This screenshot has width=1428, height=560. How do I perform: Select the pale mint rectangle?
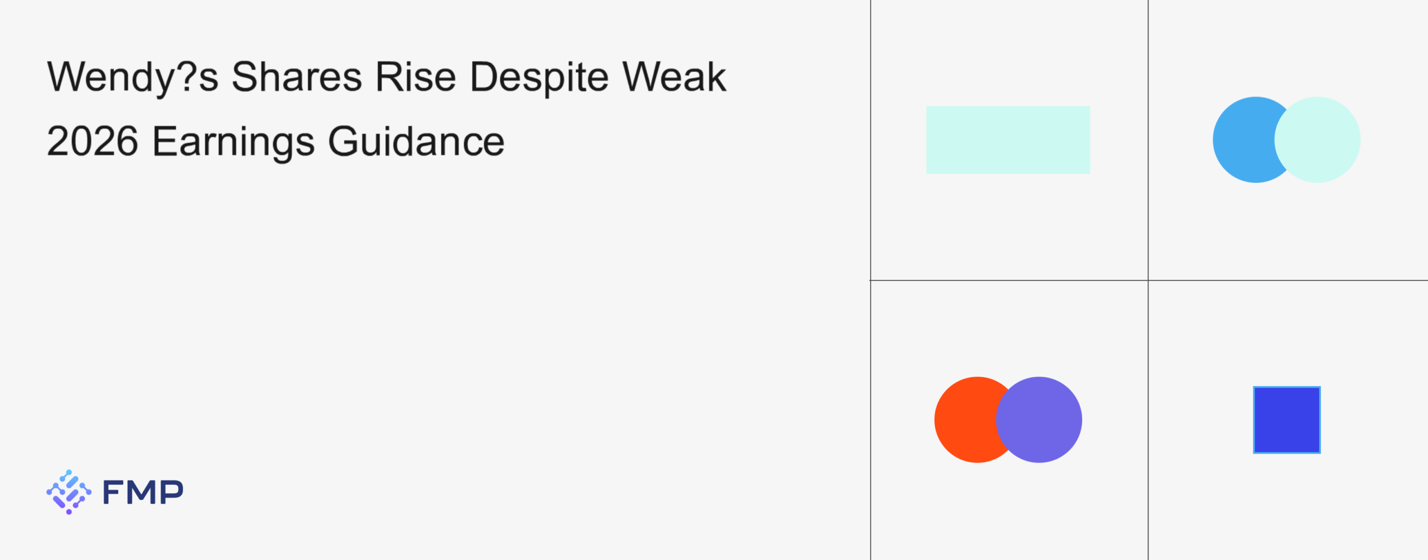pyautogui.click(x=1008, y=140)
